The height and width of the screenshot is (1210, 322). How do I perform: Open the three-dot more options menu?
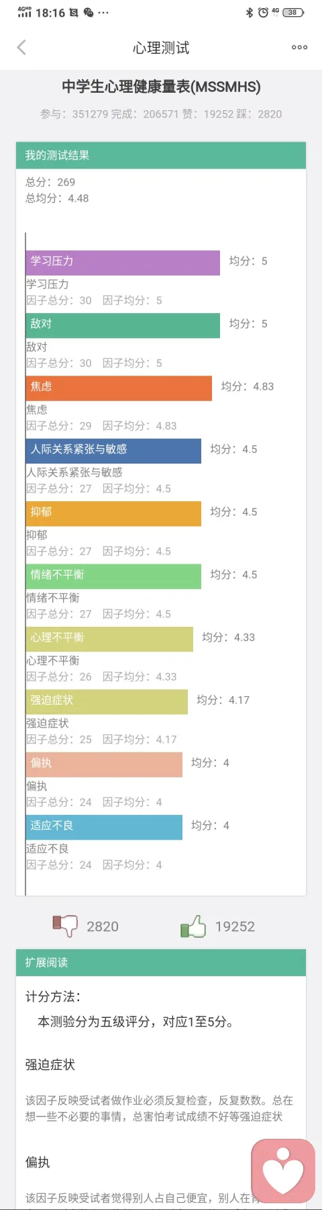point(299,47)
